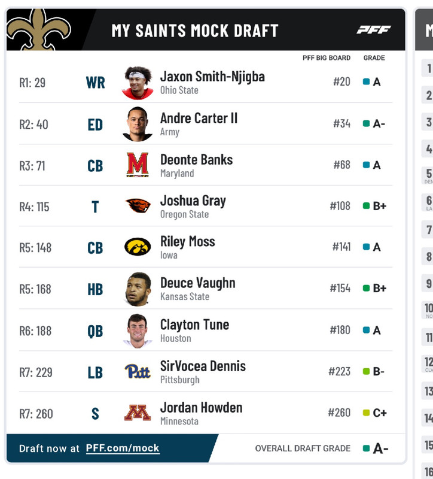Click the Oregon State beaver logo
This screenshot has width=433, height=479.
(138, 206)
